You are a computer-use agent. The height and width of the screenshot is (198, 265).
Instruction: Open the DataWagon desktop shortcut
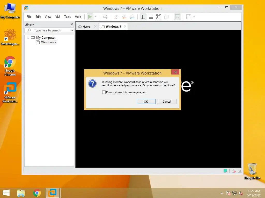(x=10, y=37)
